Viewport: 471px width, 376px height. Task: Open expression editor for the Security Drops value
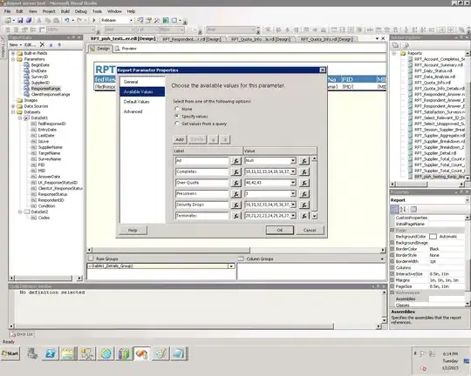point(304,205)
